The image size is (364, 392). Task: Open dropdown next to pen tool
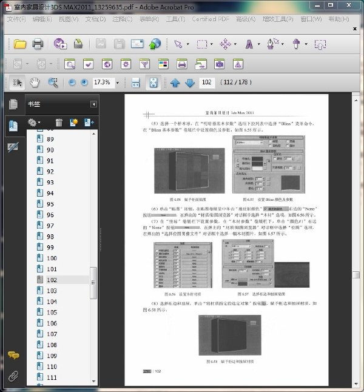[x=283, y=44]
